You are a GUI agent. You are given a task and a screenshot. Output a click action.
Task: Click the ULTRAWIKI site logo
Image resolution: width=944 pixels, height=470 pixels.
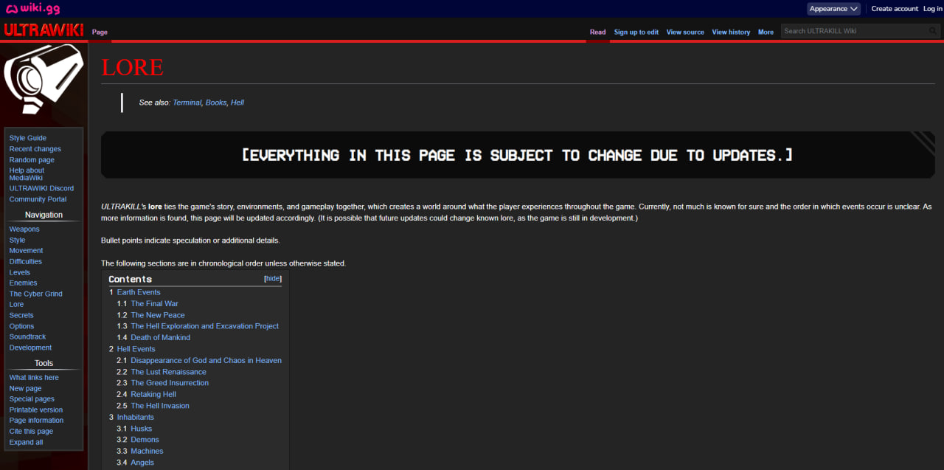(x=44, y=31)
